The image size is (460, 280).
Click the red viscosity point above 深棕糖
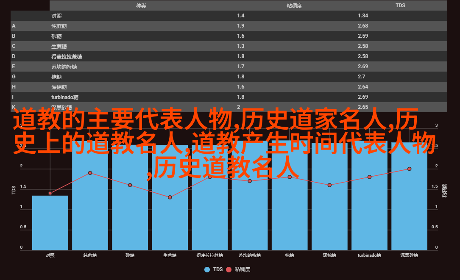point(329,185)
